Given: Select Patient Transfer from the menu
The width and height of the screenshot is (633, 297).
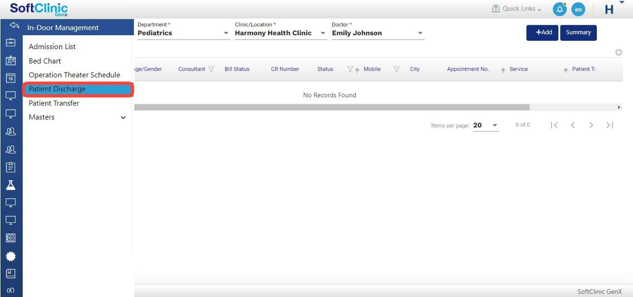Looking at the screenshot, I should [54, 103].
